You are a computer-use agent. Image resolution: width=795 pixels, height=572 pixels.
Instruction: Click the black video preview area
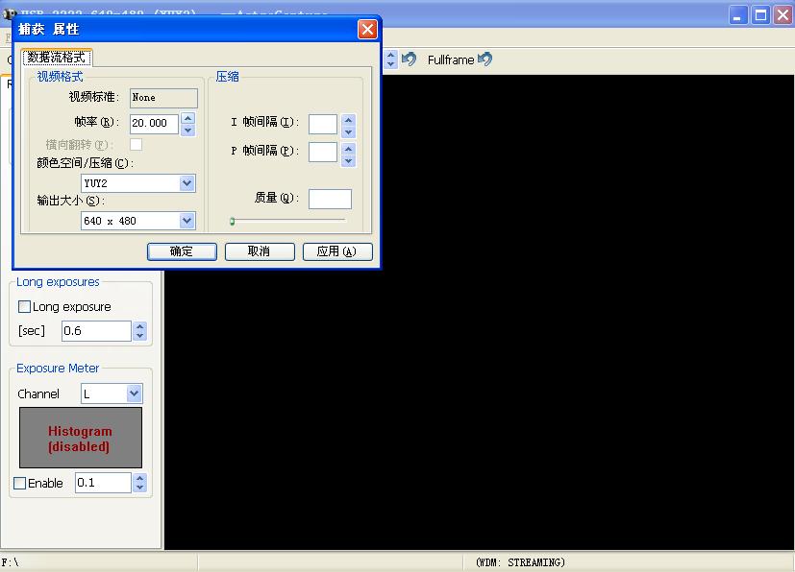pyautogui.click(x=479, y=312)
